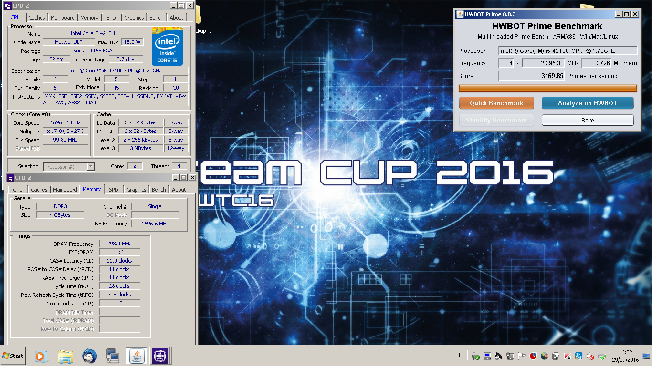
Task: Open About tab in lower CPU-Z window
Action: click(x=179, y=190)
